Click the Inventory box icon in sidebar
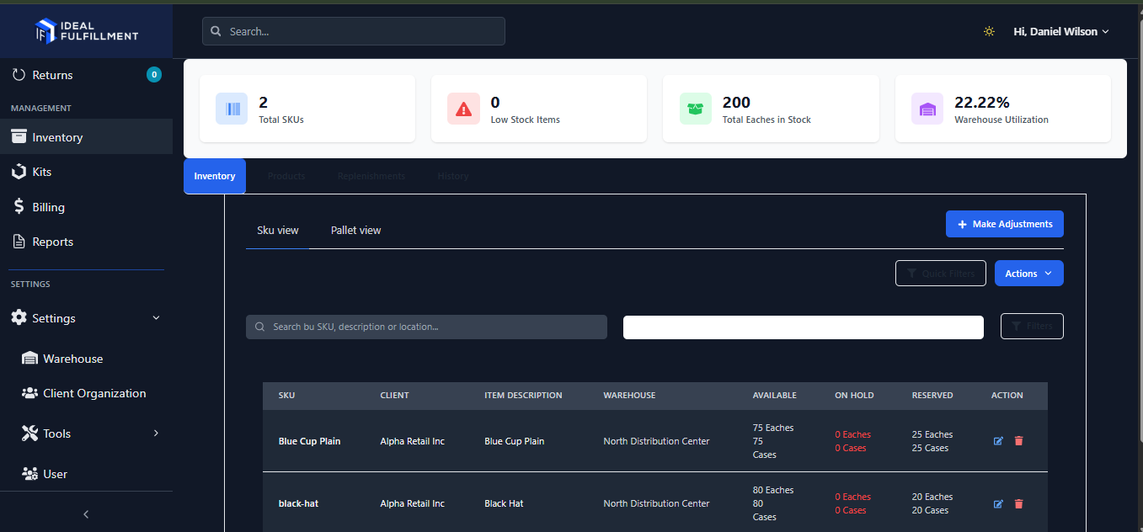1143x532 pixels. pyautogui.click(x=19, y=137)
